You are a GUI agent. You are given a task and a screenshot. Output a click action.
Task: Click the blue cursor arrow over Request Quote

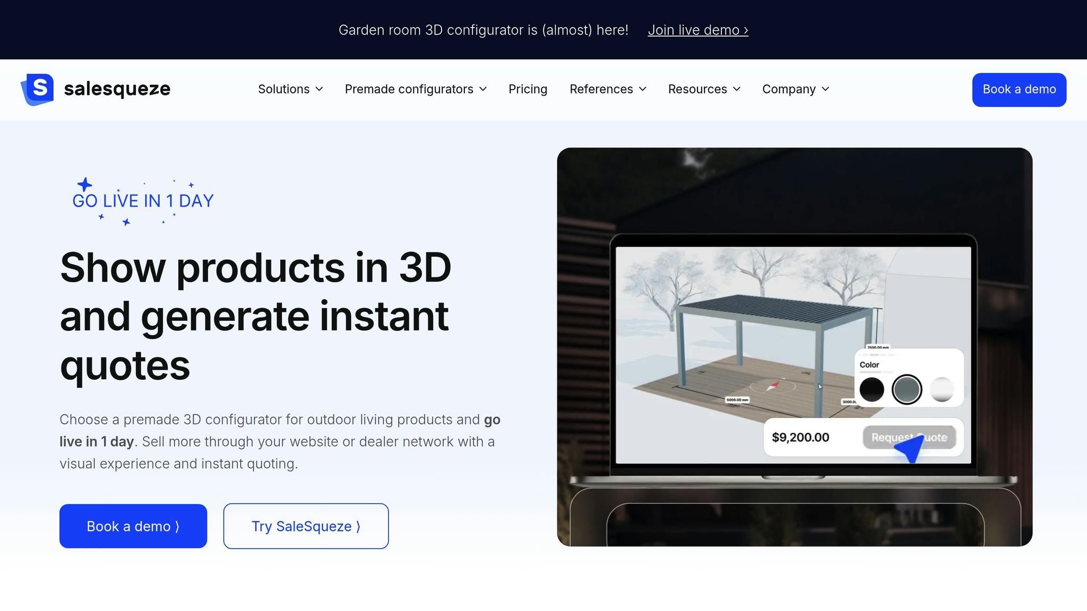[910, 448]
